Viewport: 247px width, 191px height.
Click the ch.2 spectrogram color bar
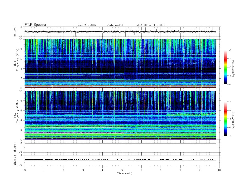click(x=225, y=119)
